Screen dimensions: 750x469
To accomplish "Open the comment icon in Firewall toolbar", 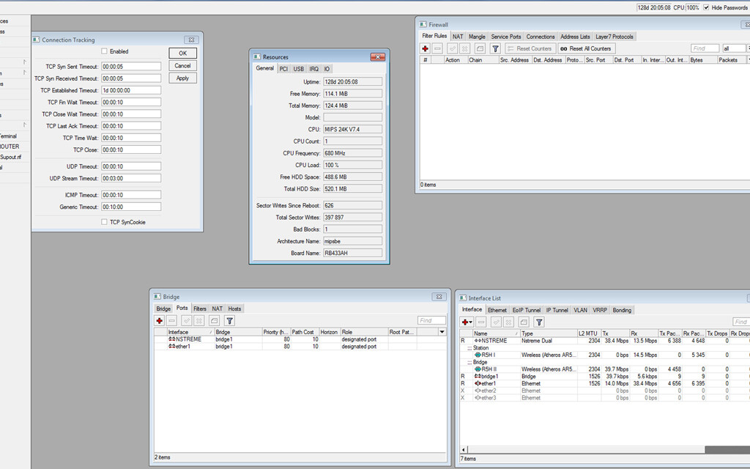I will [480, 48].
